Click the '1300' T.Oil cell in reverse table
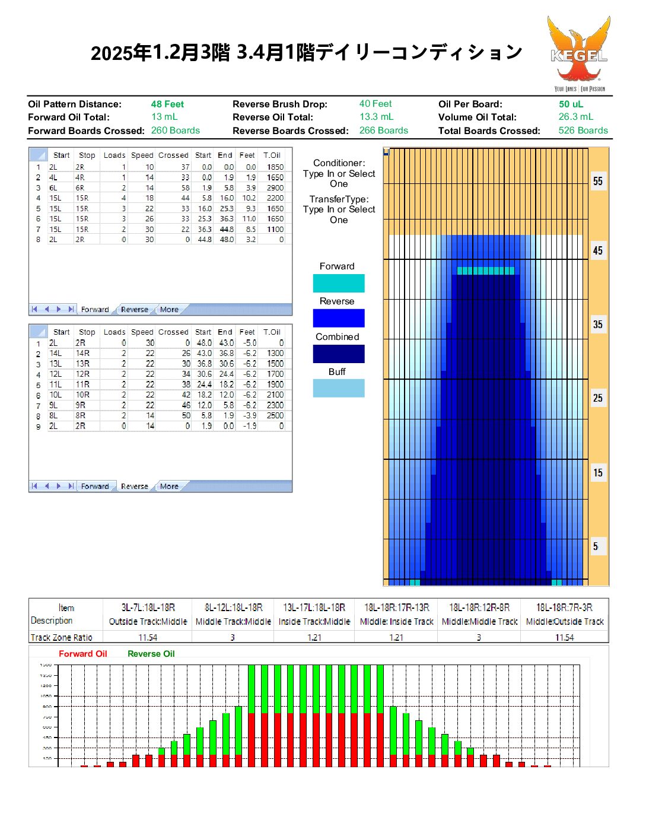Viewport: 646px width, 836px height. tap(275, 353)
